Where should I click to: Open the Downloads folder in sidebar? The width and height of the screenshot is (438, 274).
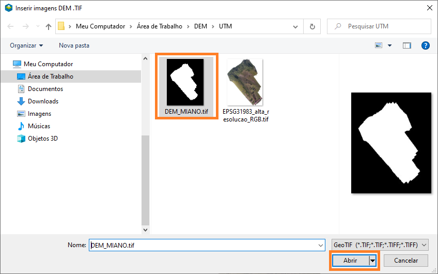[43, 101]
